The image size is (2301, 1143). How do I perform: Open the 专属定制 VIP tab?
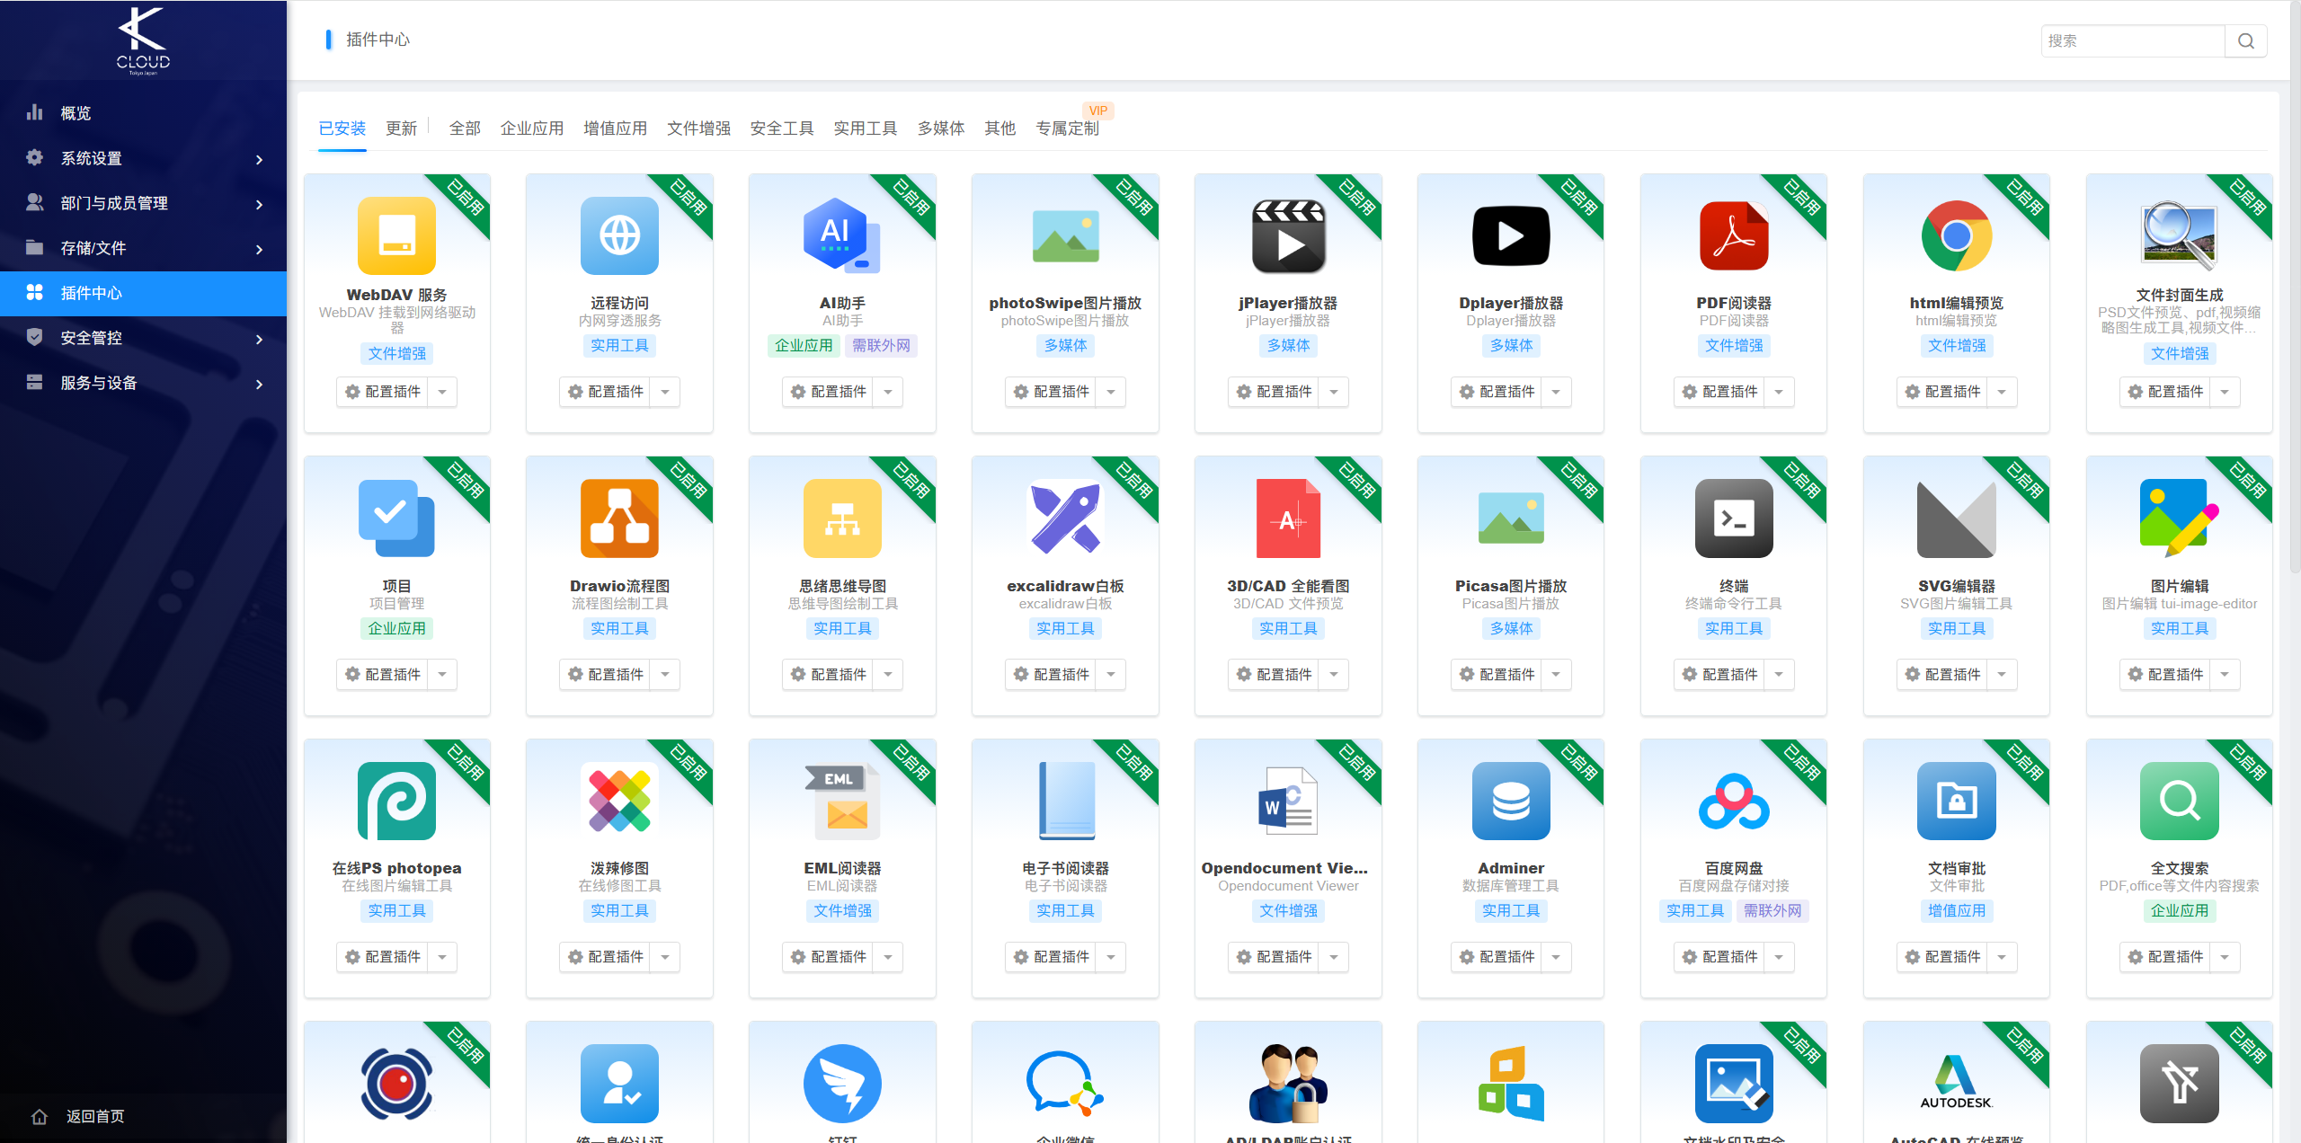(x=1067, y=128)
